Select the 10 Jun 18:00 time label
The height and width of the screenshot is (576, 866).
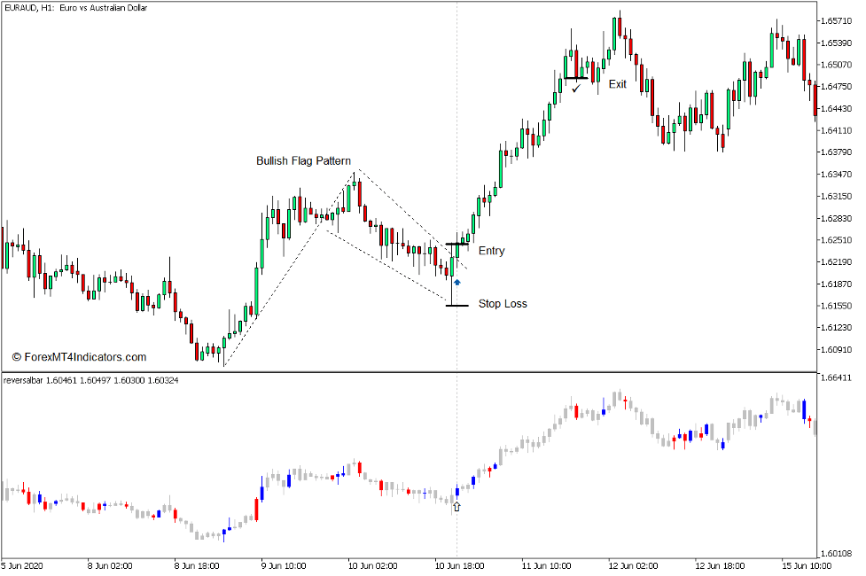pos(459,564)
